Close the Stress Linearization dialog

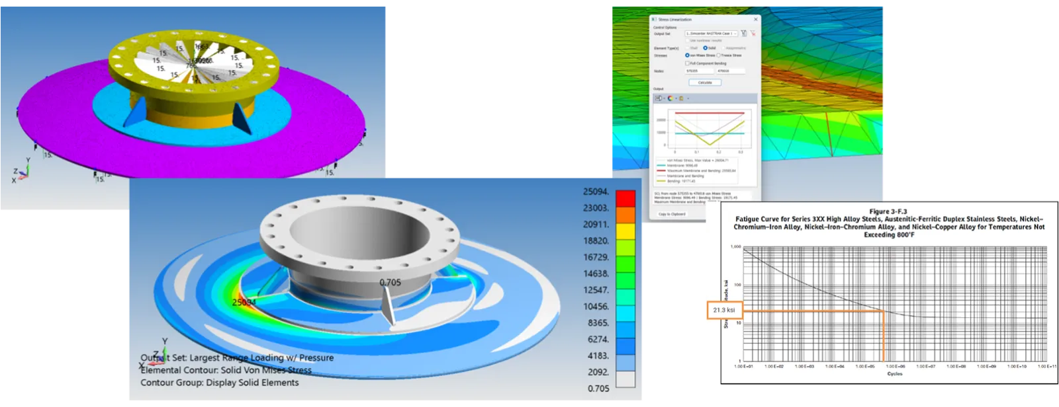[x=755, y=19]
